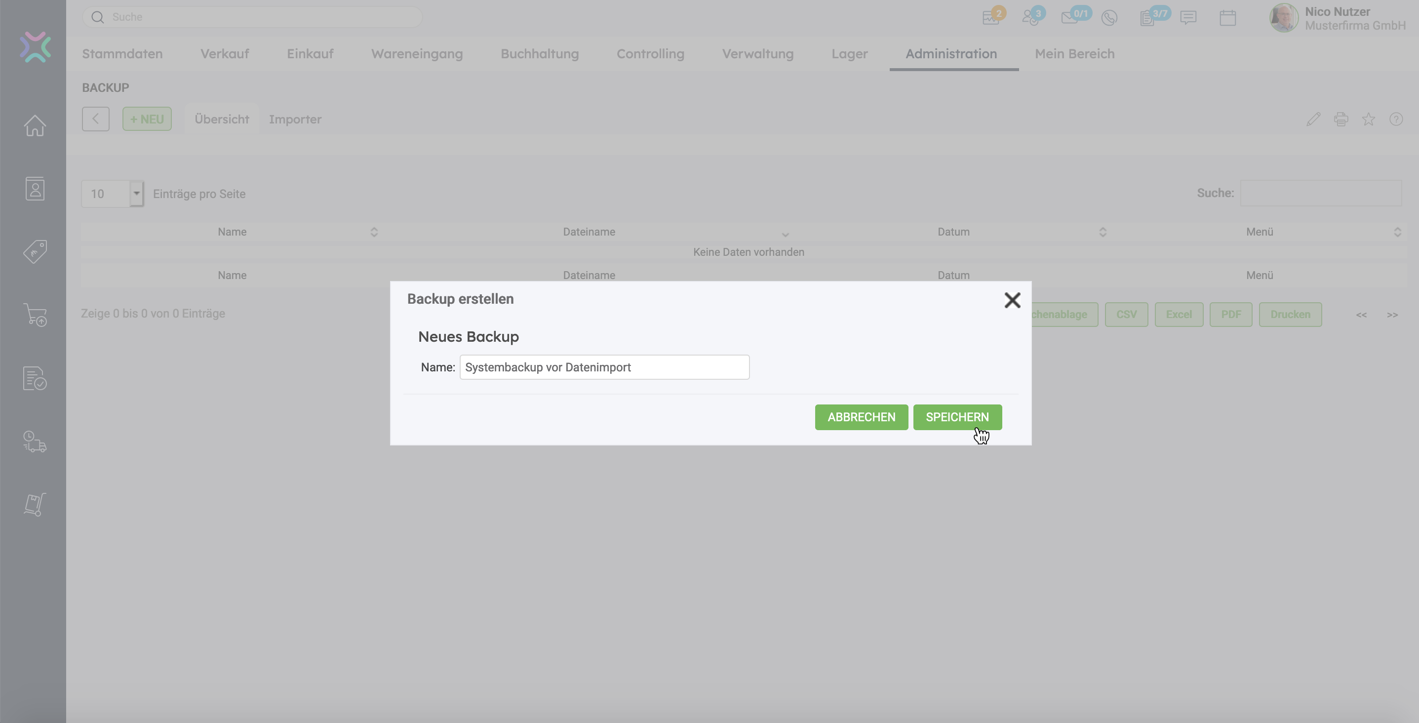The image size is (1419, 723).
Task: Sort table by Datum column
Action: tap(953, 232)
